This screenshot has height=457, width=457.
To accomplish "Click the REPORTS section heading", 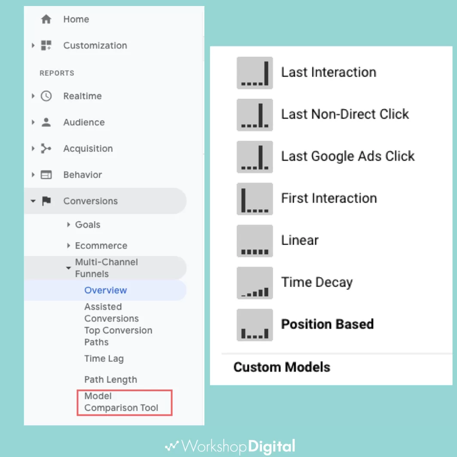I will [57, 73].
